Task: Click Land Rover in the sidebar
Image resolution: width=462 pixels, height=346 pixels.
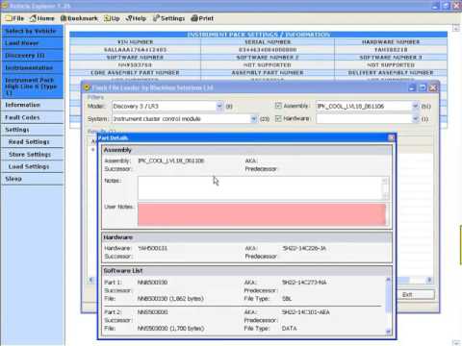Action: click(32, 43)
